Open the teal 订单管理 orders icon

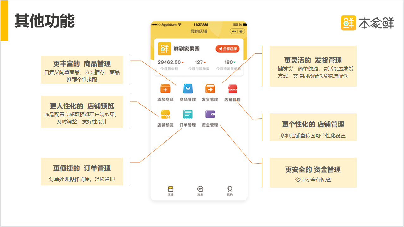click(188, 114)
